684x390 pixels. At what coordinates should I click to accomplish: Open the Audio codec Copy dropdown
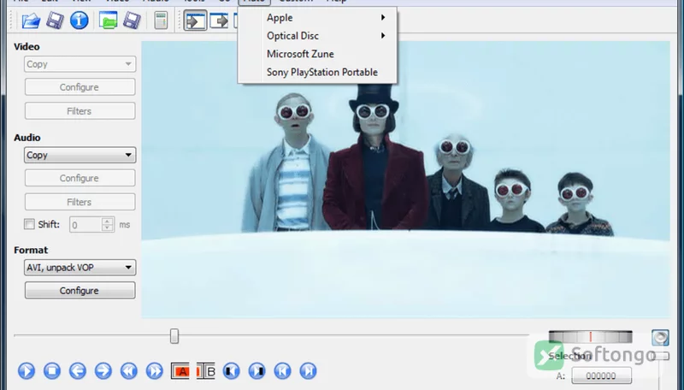coord(80,155)
